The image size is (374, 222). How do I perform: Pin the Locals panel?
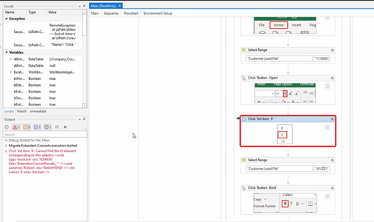pyautogui.click(x=84, y=6)
